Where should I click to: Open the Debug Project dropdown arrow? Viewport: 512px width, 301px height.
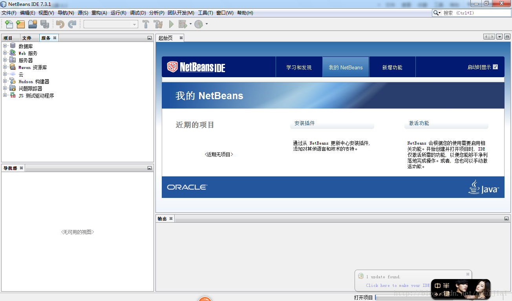[x=190, y=24]
